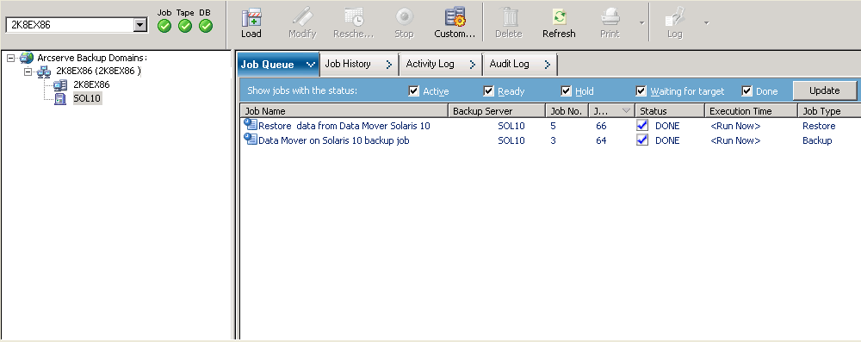Expand the Audit Log tab arrow
This screenshot has width=861, height=342.
pyautogui.click(x=547, y=65)
